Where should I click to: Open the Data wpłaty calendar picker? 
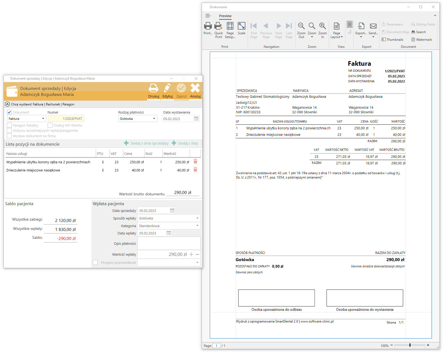(169, 233)
